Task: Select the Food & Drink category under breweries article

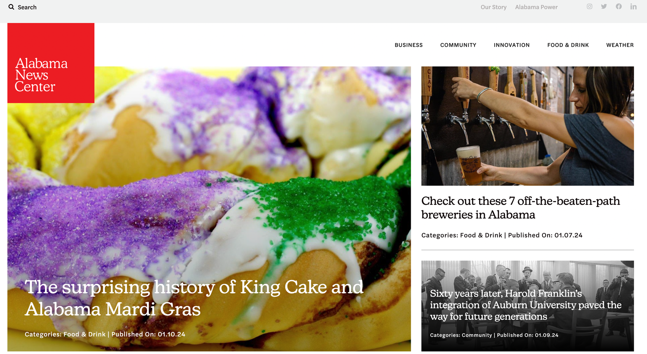Action: (x=481, y=235)
